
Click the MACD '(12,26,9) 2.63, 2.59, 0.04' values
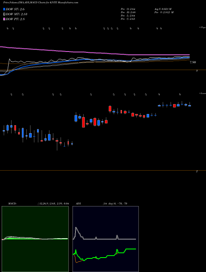(53, 204)
